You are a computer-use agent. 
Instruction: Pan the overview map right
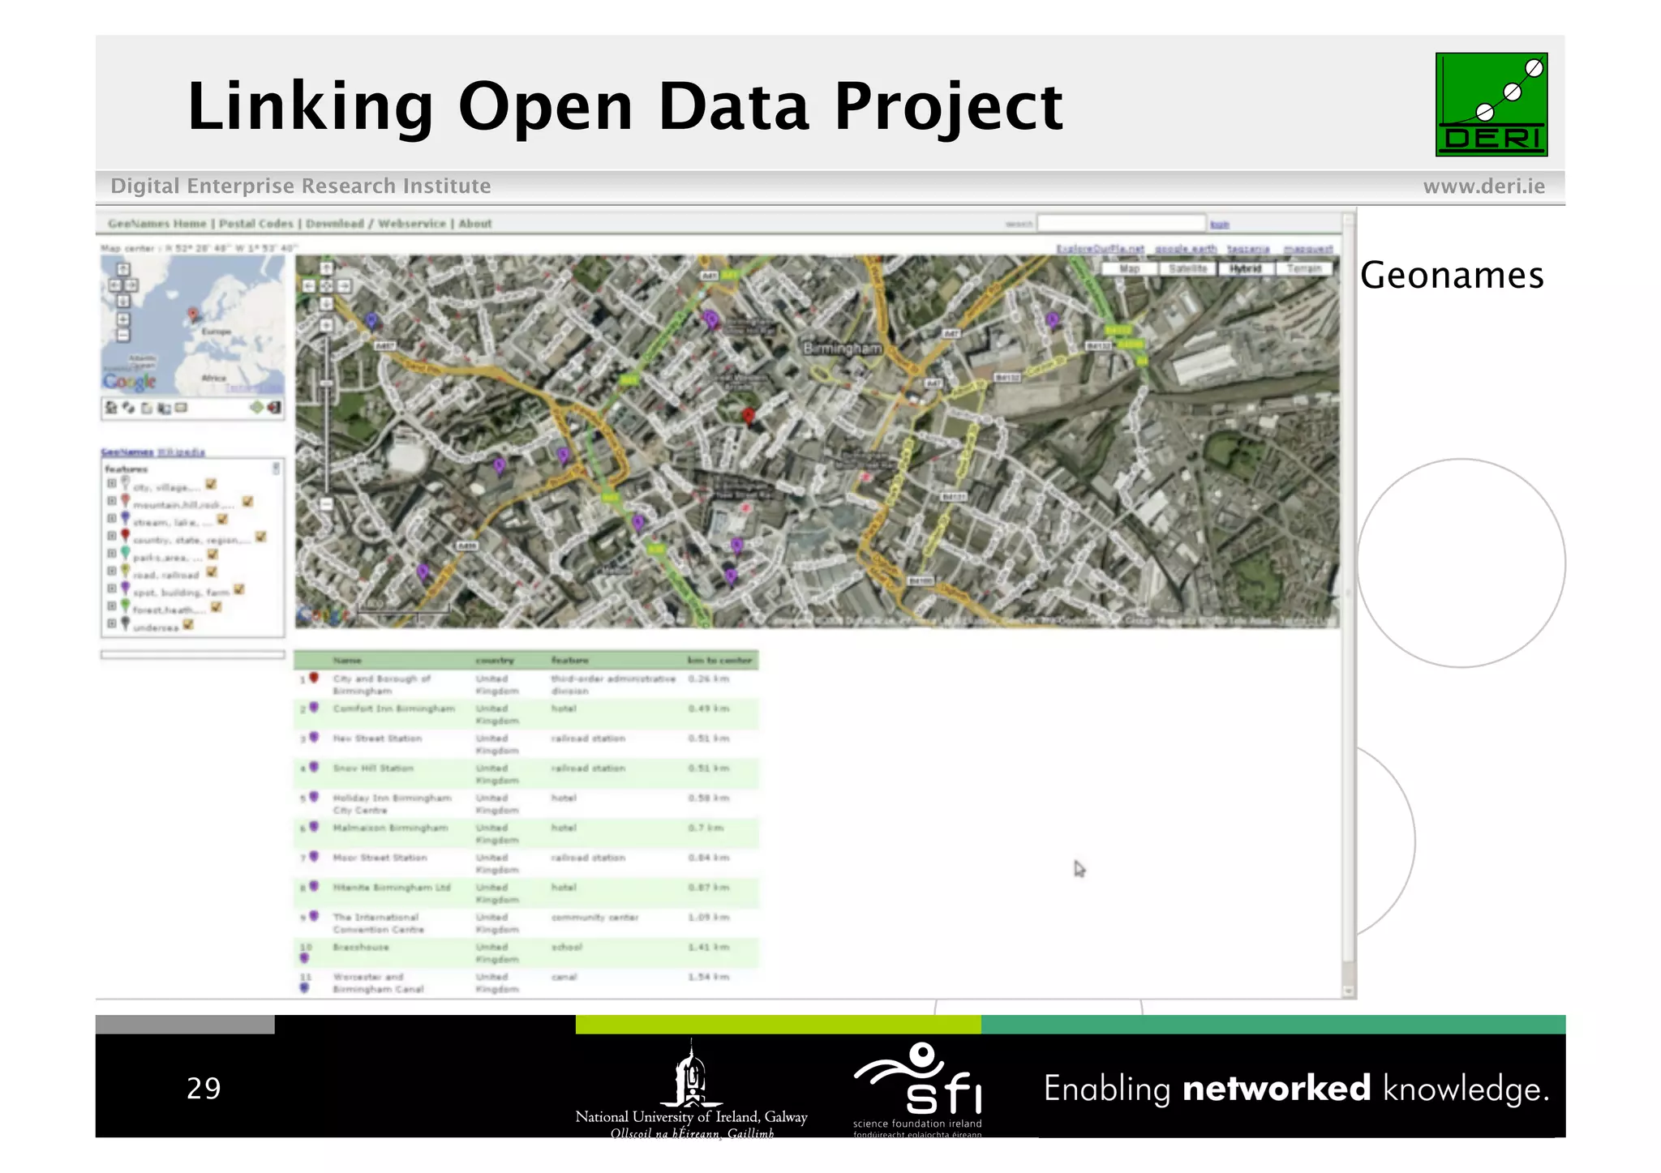pos(132,285)
